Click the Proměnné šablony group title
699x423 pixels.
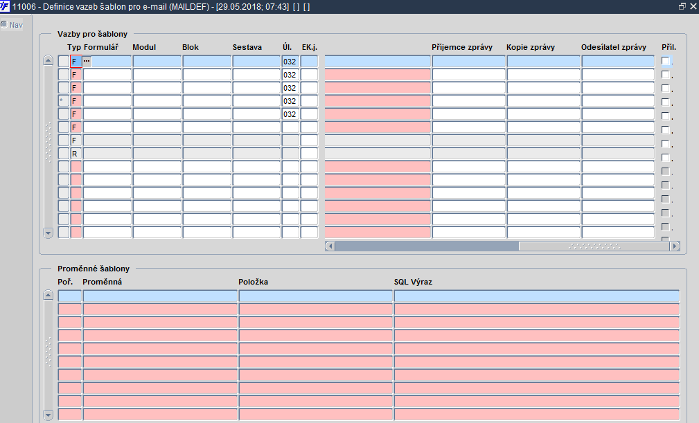(x=94, y=269)
